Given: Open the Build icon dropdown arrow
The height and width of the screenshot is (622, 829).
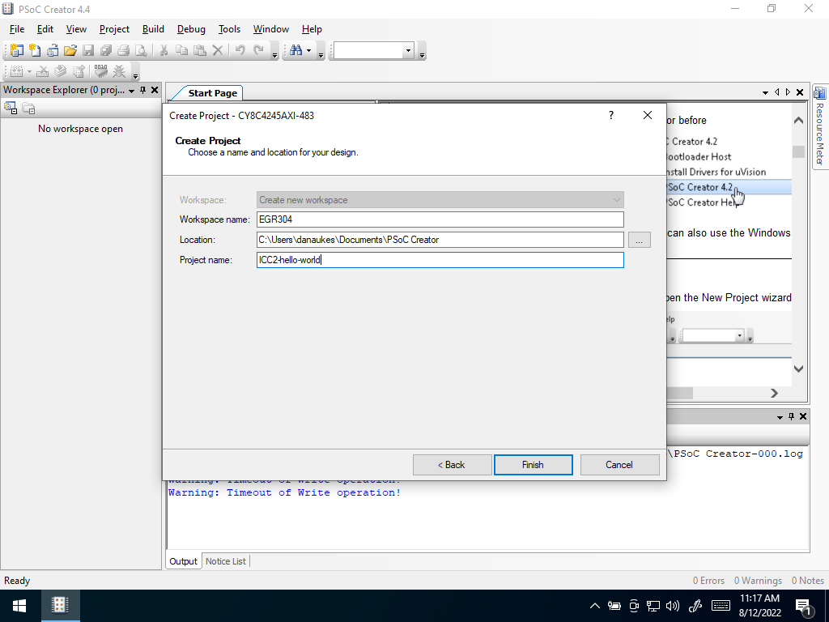Looking at the screenshot, I should [29, 72].
